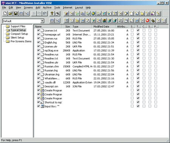
Task: Open the Archive menu
Action: click(47, 8)
